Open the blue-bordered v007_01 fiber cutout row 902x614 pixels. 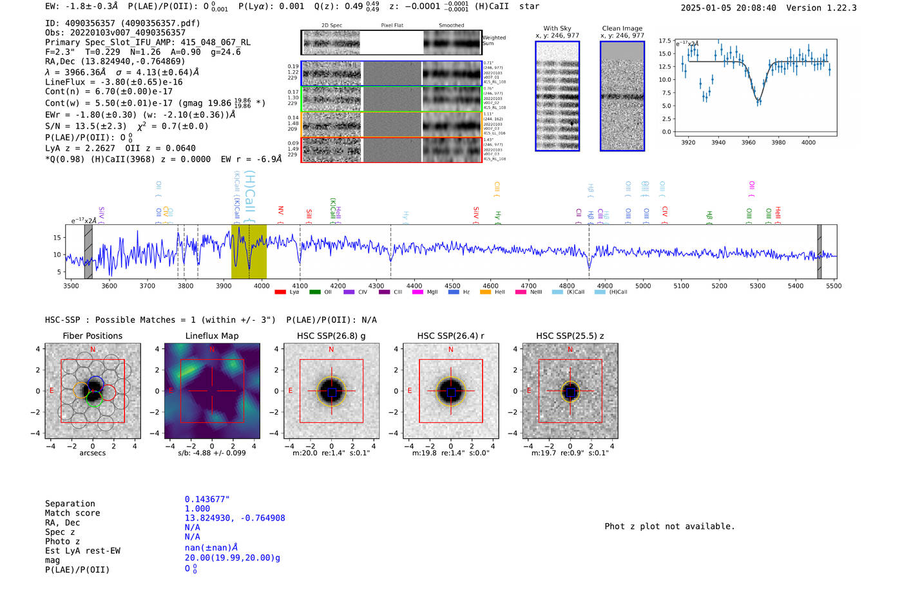click(392, 73)
